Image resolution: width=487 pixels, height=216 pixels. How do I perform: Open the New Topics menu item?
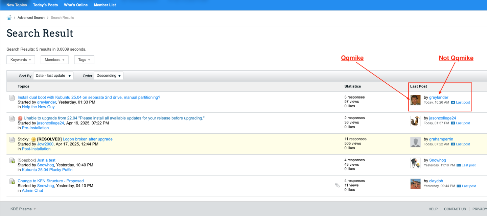[x=17, y=5]
